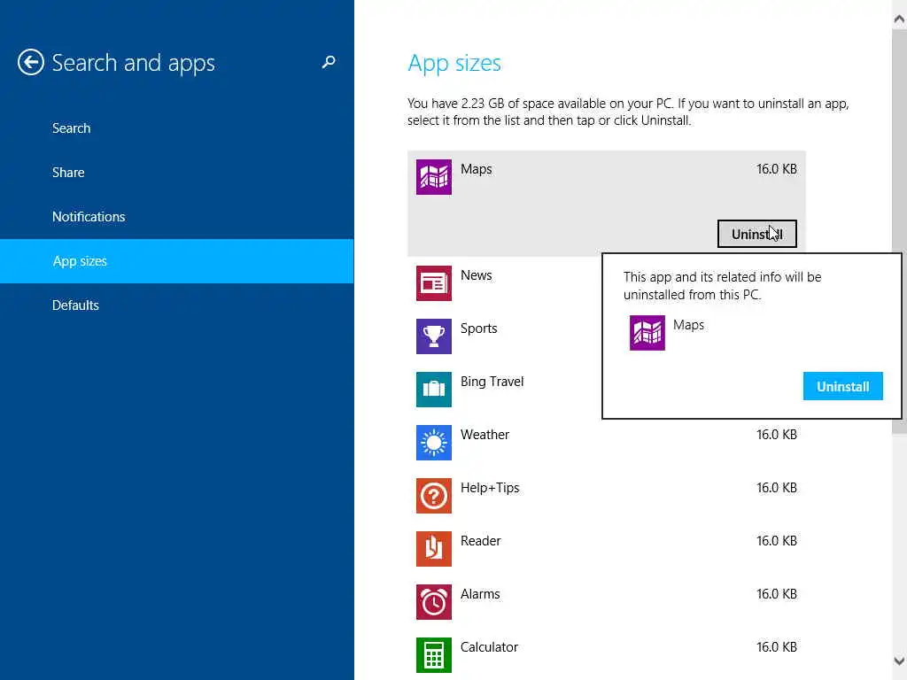Viewport: 907px width, 680px height.
Task: Click the gray Uninstall button under Maps
Action: tap(757, 234)
